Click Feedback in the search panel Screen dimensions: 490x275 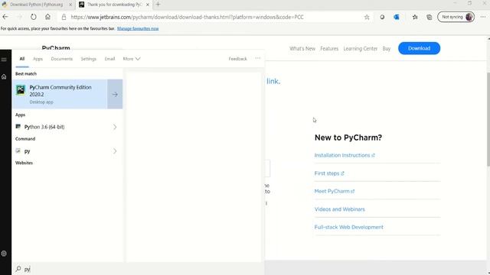pyautogui.click(x=237, y=59)
